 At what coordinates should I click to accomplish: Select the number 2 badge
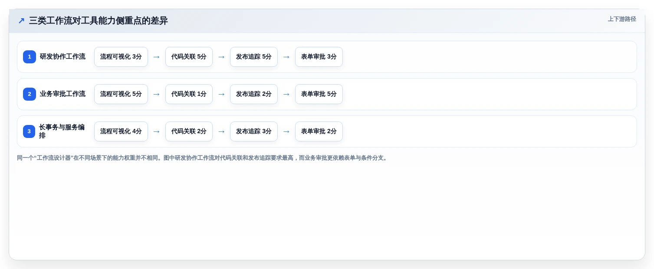click(30, 94)
